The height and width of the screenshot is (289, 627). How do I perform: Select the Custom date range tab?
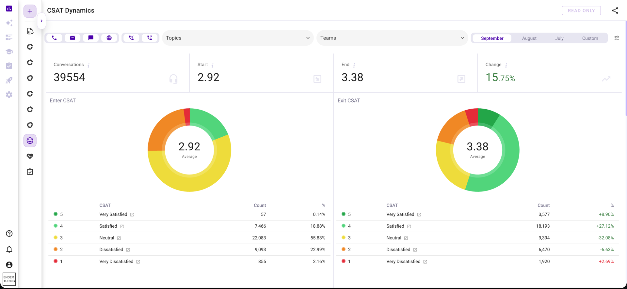coord(590,38)
